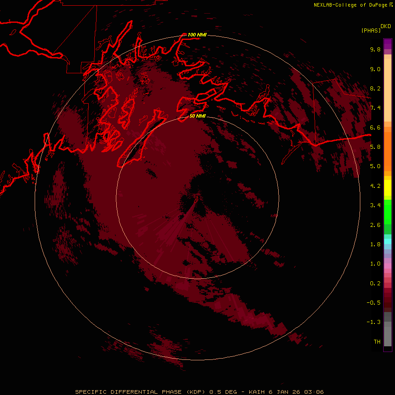Pick the peach band of the color bar
Image resolution: width=395 pixels, height=395 pixels.
coord(388,91)
